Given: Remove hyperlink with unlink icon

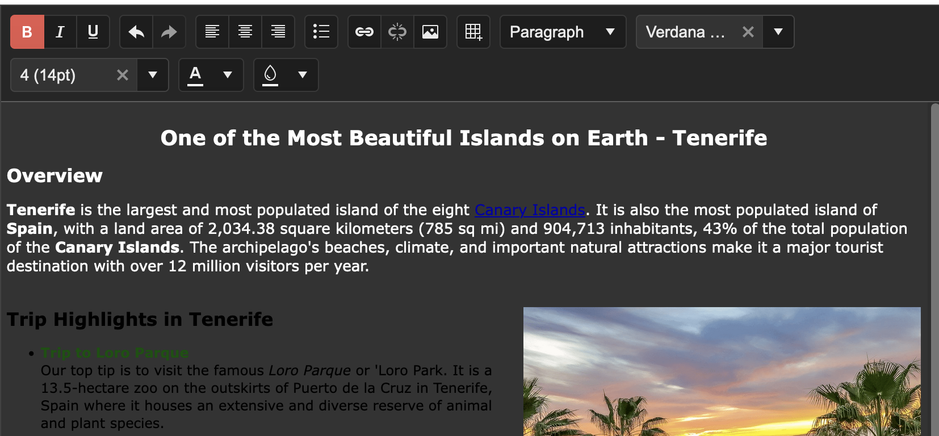Looking at the screenshot, I should click(397, 32).
